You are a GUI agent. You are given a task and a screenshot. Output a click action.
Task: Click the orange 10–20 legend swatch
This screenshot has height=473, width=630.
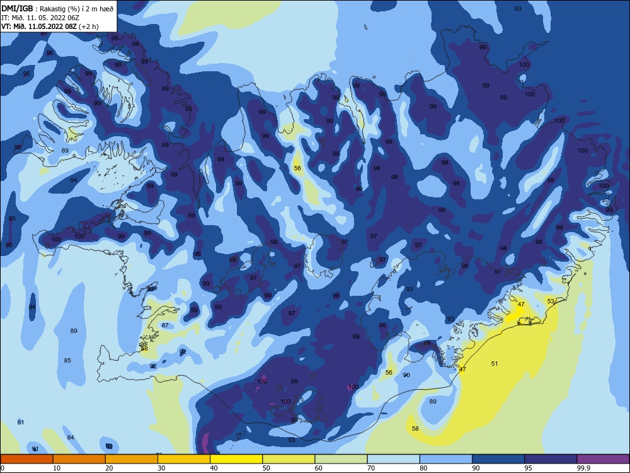(x=79, y=459)
